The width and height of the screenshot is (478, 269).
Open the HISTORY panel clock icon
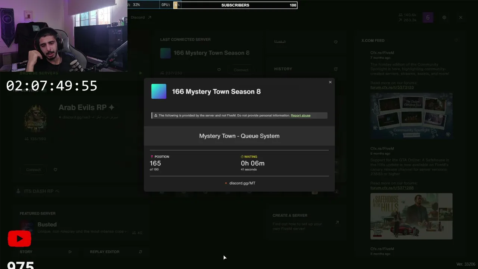pos(336,69)
